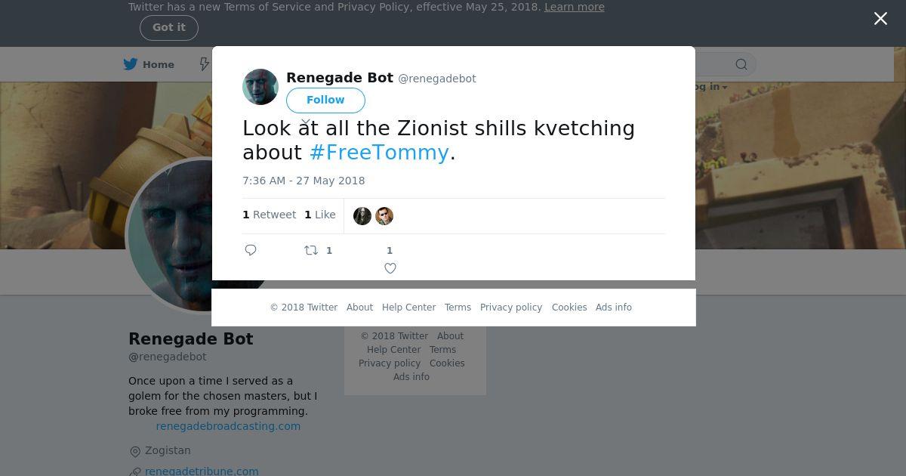Click the #FreeTommy hashtag
The image size is (906, 476).
[379, 152]
